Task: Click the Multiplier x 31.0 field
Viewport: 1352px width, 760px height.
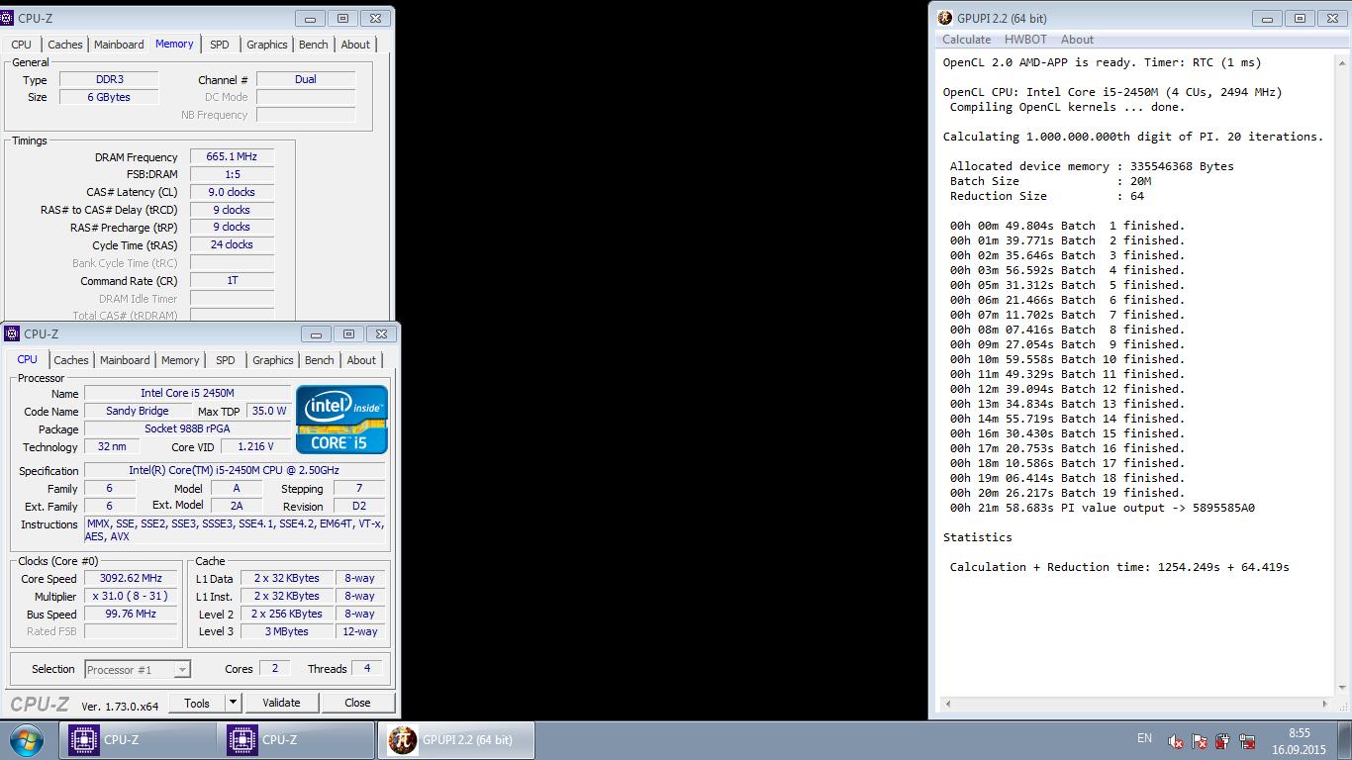Action: [x=131, y=596]
